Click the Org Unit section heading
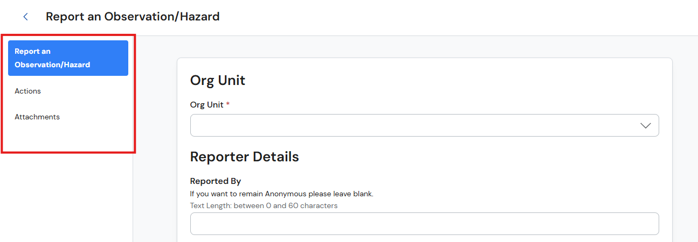 point(218,81)
